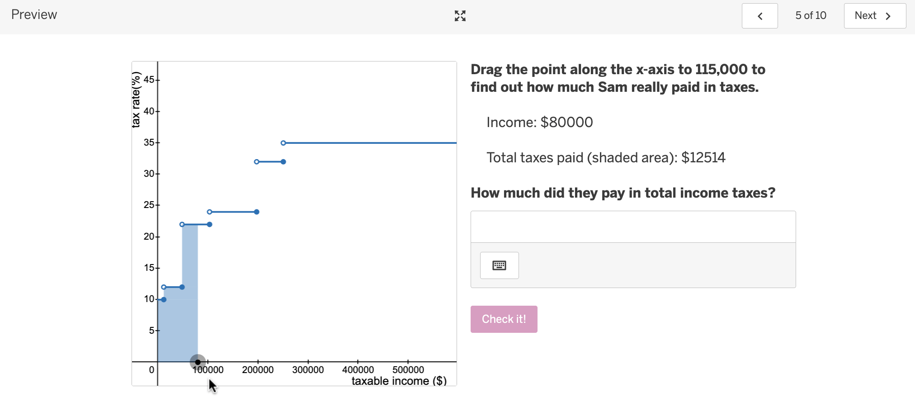Viewport: 915px width, 402px height.
Task: Click filled dot ending the 24% bracket
Action: (x=257, y=212)
